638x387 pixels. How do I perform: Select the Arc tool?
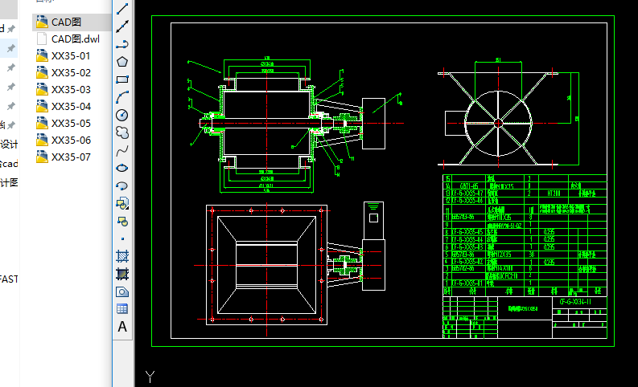click(x=123, y=97)
